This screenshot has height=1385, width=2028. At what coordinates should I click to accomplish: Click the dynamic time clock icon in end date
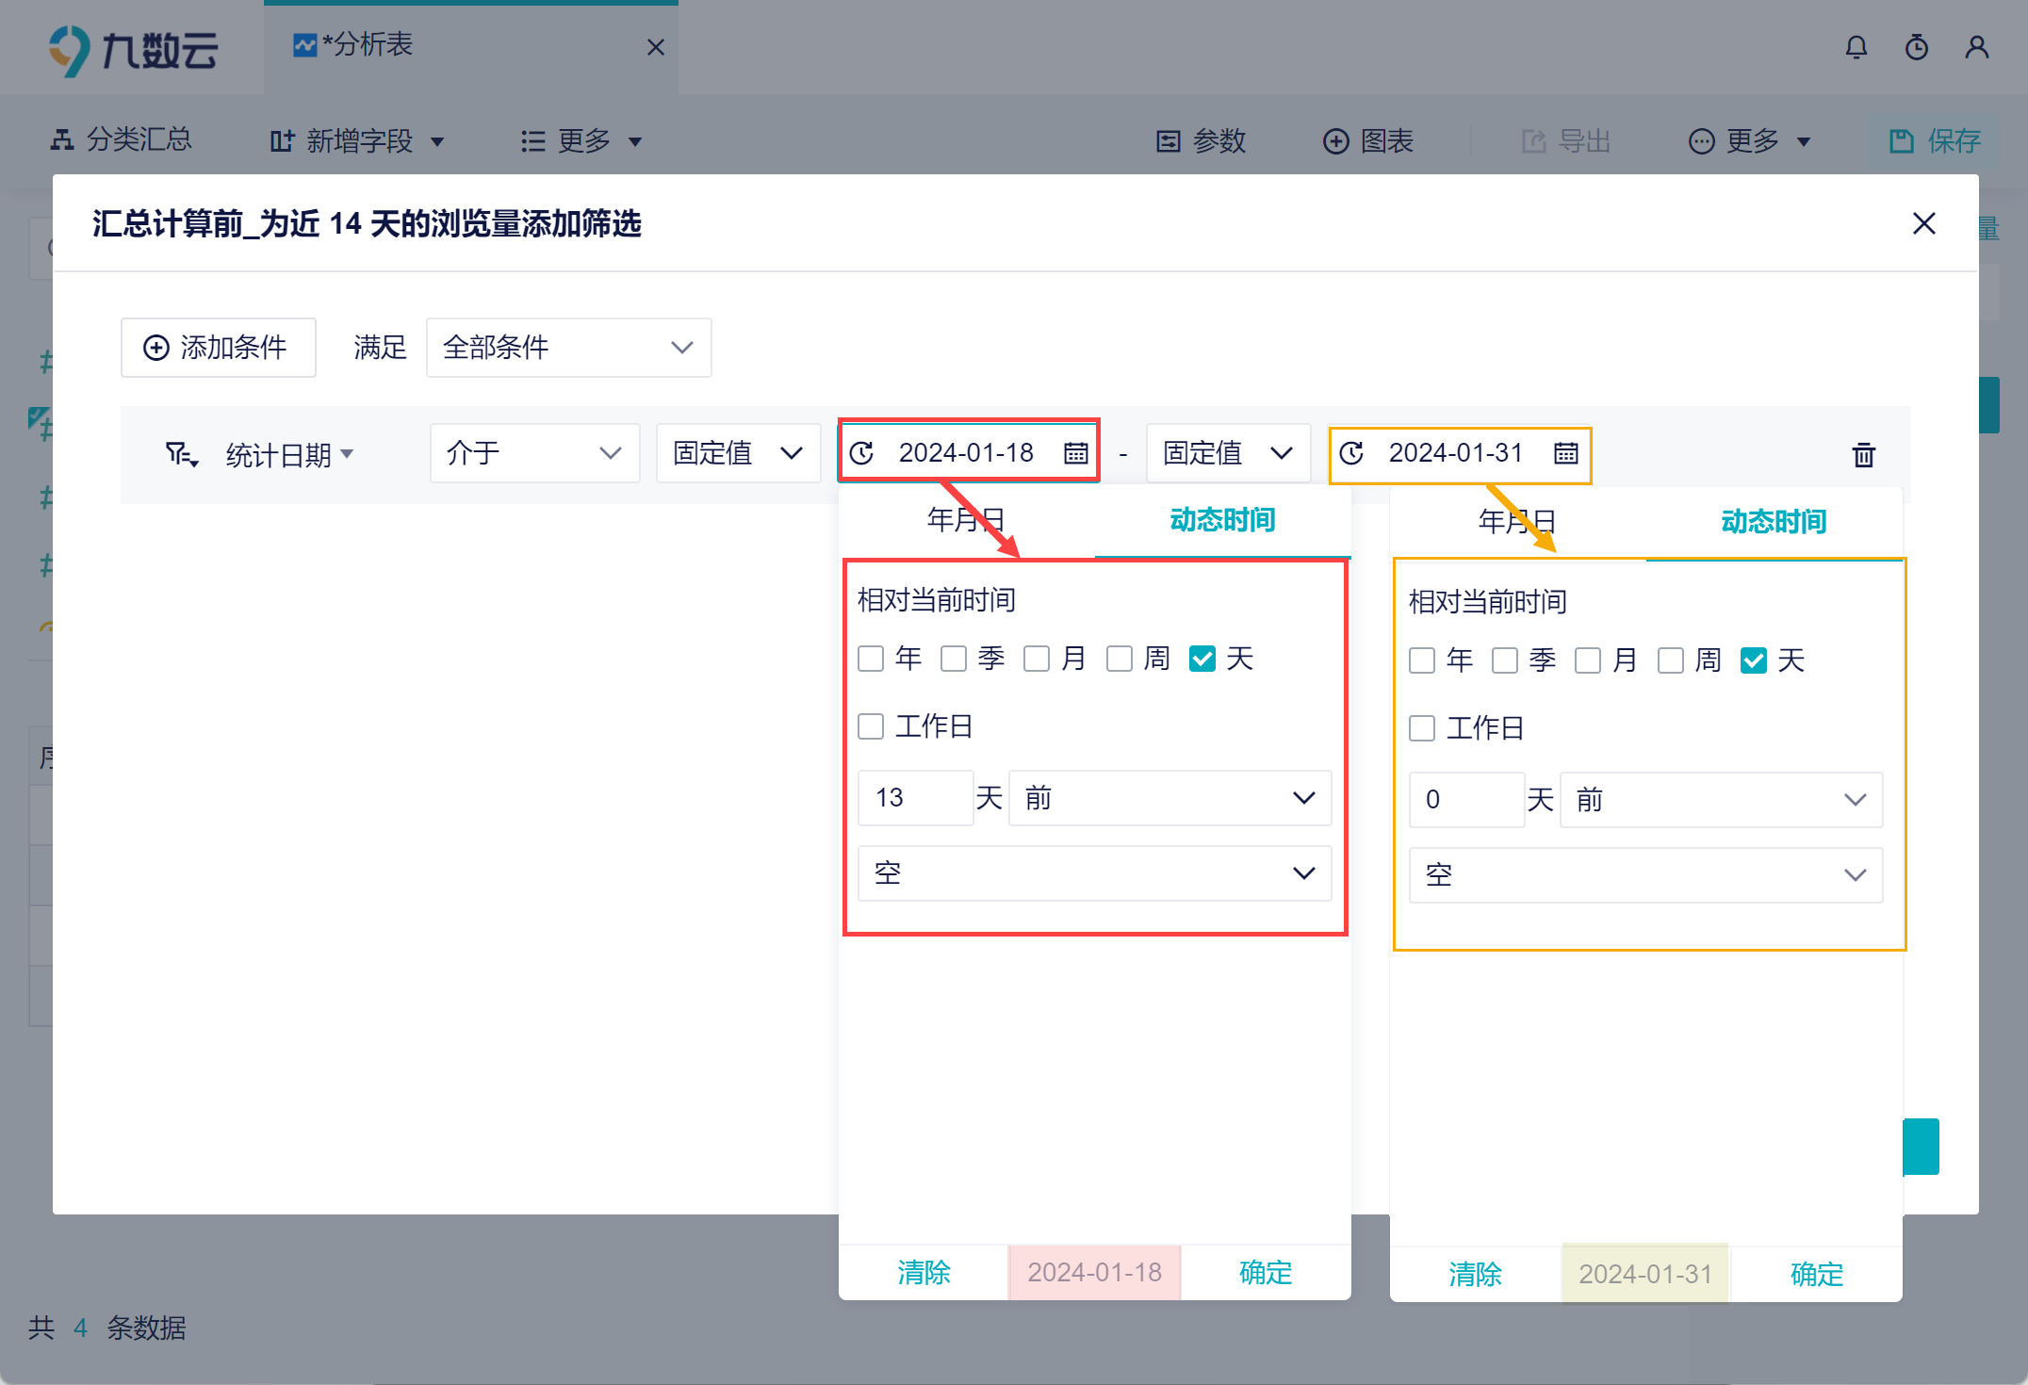(1351, 453)
